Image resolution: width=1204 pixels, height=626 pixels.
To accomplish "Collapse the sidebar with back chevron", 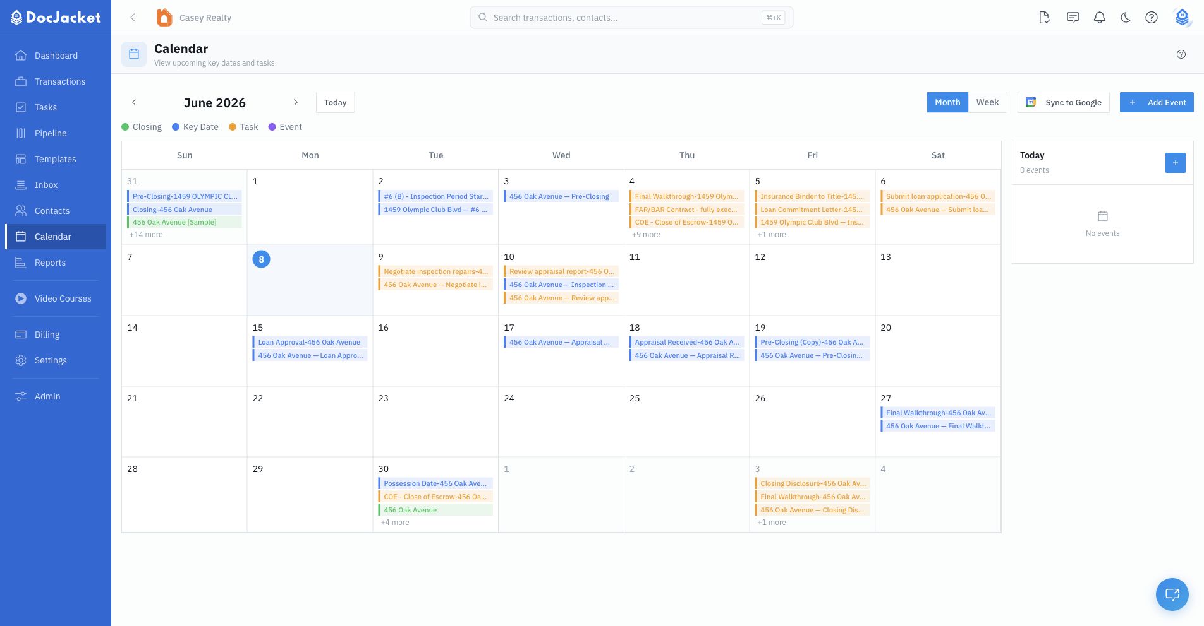I will point(133,18).
